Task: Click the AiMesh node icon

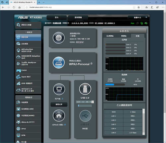Action: pos(59,116)
